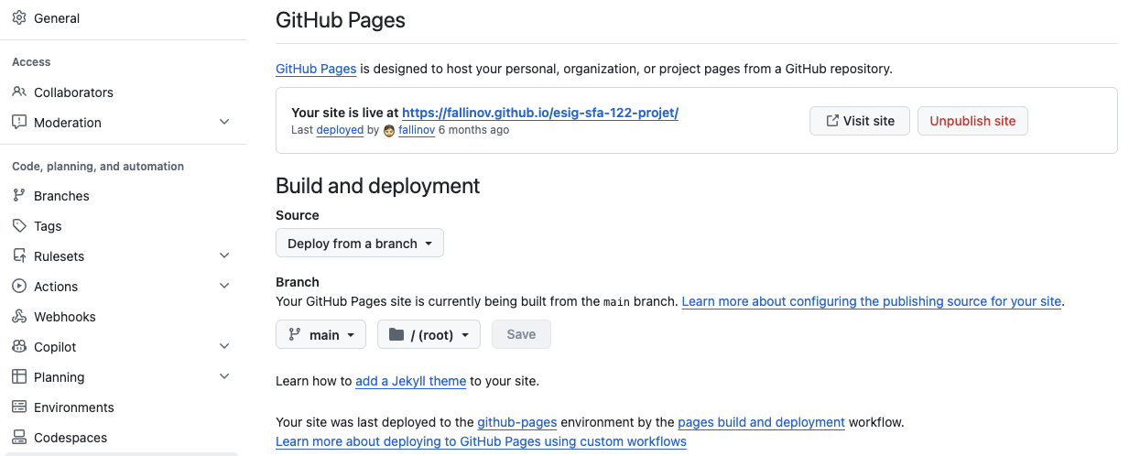Click the fallinov avatar image
The height and width of the screenshot is (456, 1140).
click(x=389, y=130)
